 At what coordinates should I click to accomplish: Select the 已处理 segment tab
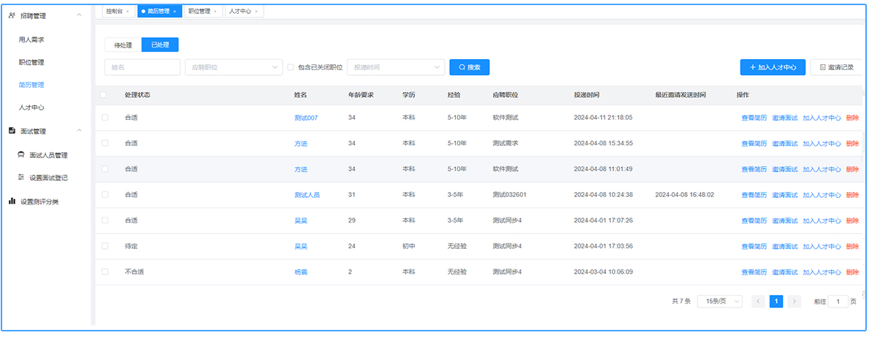tap(160, 45)
